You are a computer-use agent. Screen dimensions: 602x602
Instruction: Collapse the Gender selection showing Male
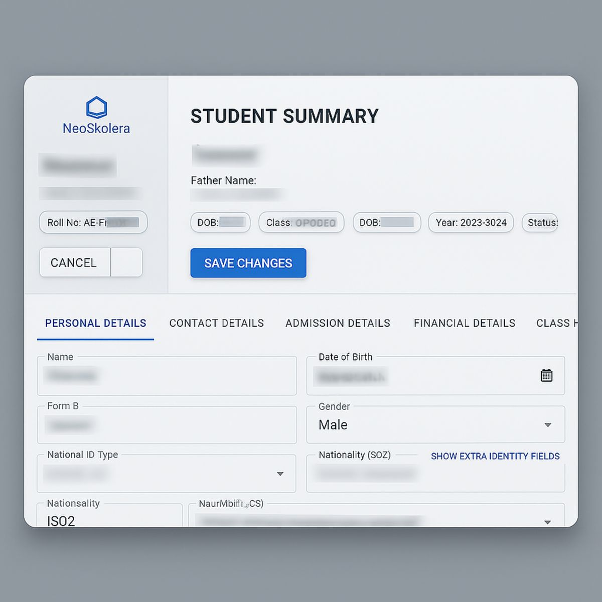(547, 425)
